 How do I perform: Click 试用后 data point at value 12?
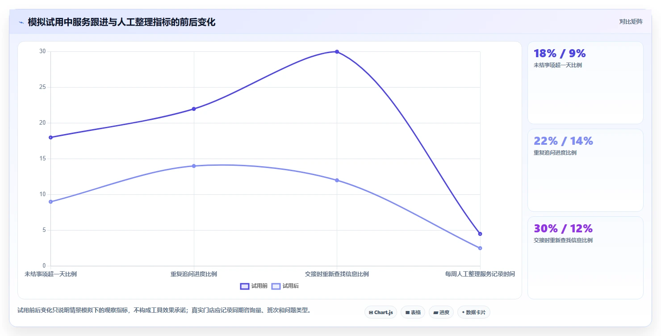tap(337, 180)
